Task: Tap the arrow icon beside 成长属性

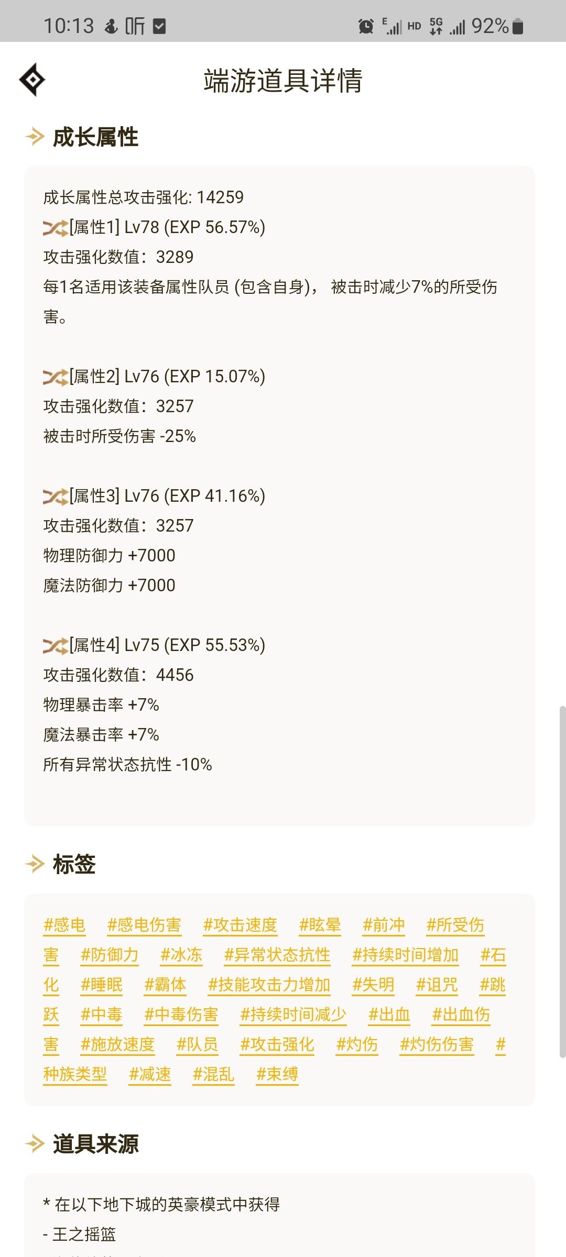Action: pyautogui.click(x=35, y=137)
